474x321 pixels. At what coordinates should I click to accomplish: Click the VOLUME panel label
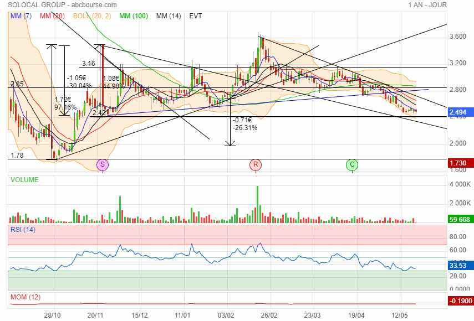tap(24, 180)
